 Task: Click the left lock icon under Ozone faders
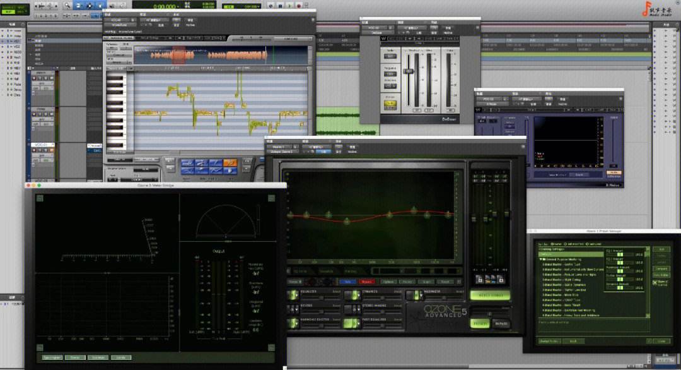480,280
